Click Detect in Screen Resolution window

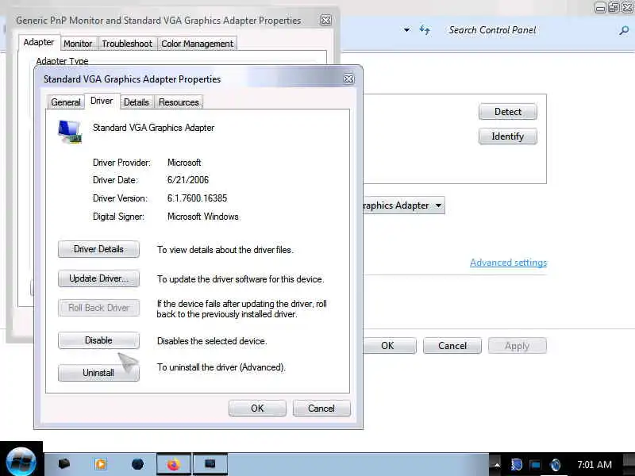click(508, 112)
